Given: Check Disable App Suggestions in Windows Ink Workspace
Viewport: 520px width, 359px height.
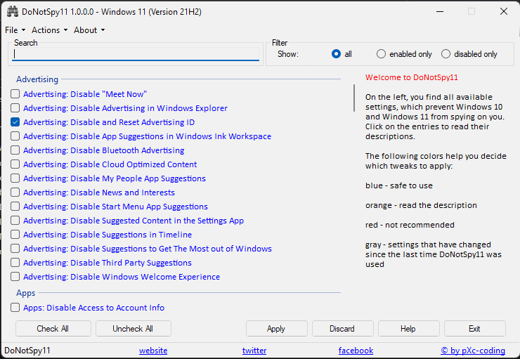Looking at the screenshot, I should (x=15, y=136).
